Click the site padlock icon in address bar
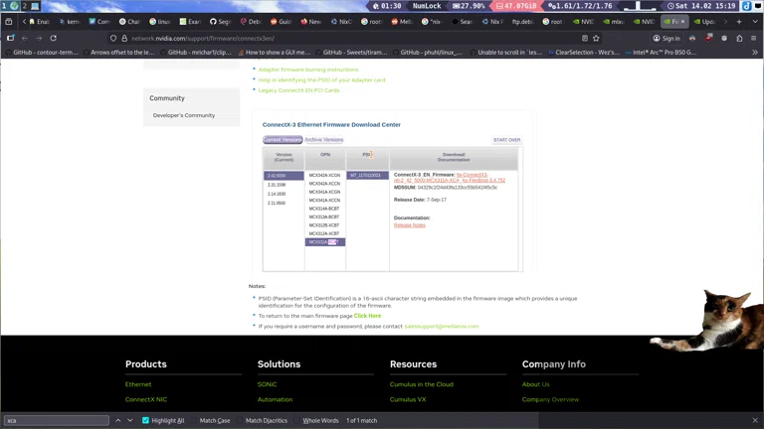Image resolution: width=764 pixels, height=429 pixels. 124,38
